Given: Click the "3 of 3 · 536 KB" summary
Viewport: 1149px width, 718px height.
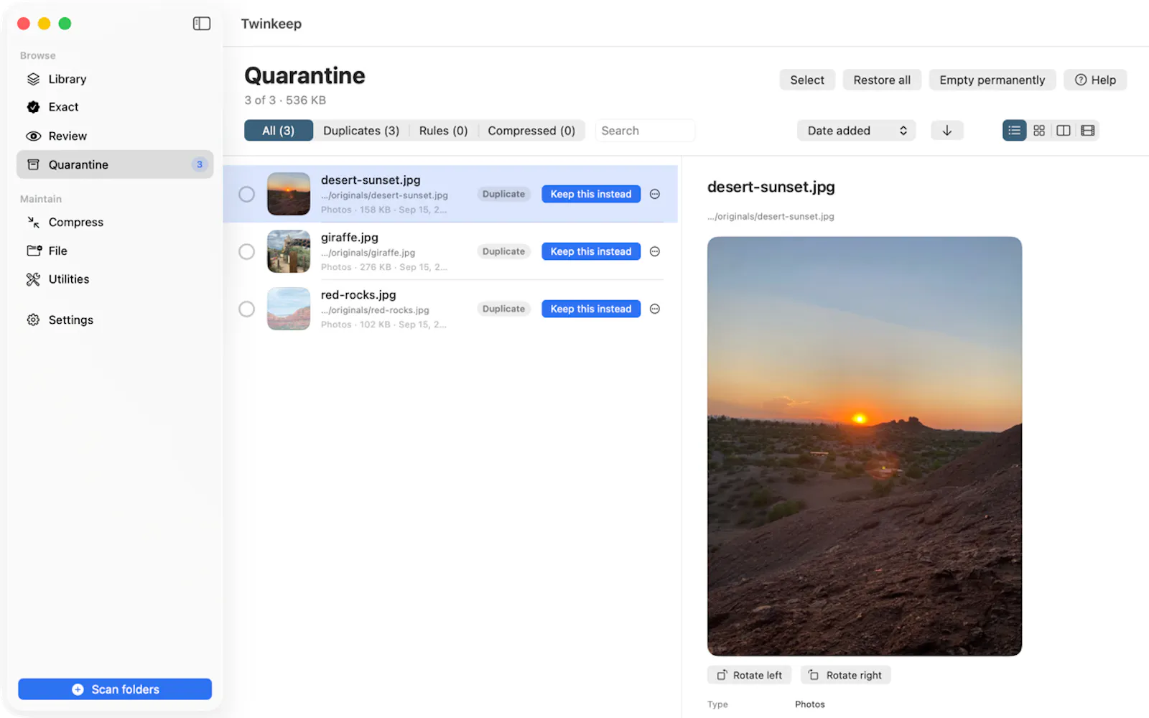Looking at the screenshot, I should point(285,100).
